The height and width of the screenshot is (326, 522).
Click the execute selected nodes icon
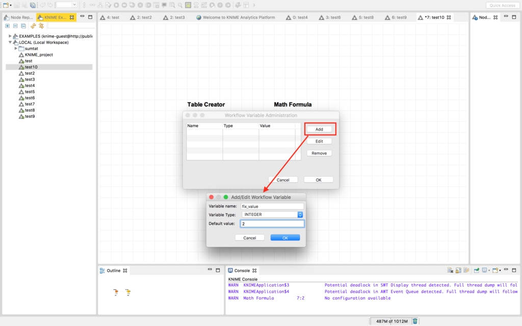pyautogui.click(x=116, y=5)
